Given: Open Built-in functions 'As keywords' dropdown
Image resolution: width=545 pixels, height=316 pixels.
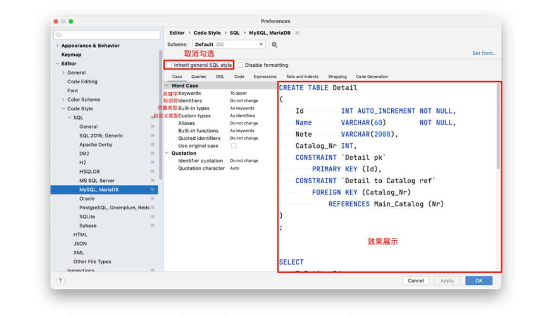Looking at the screenshot, I should pos(242,131).
